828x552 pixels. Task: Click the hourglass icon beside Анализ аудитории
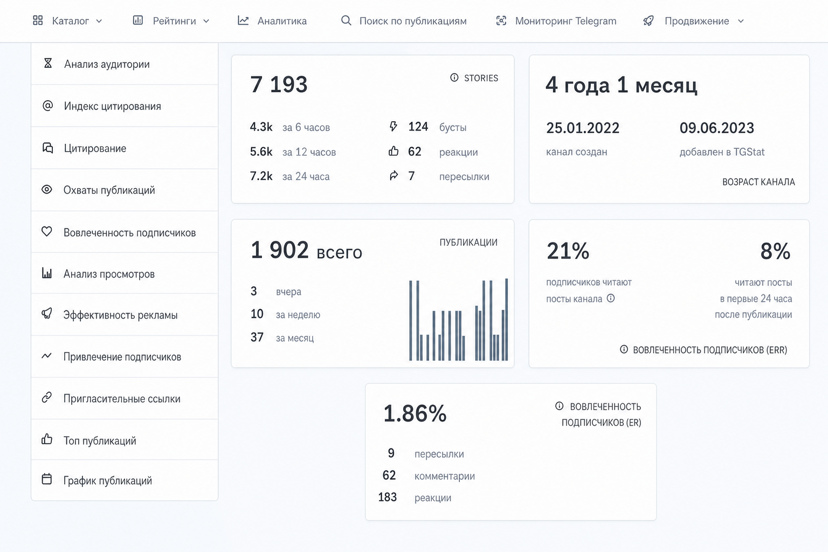(47, 64)
